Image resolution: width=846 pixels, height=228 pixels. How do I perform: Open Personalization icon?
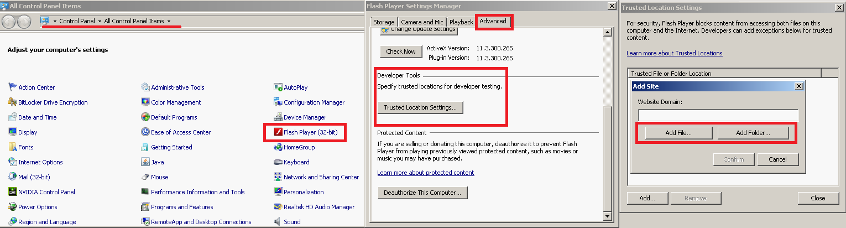(279, 192)
